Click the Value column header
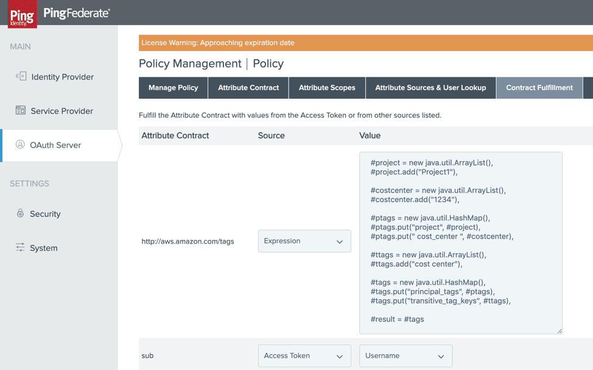The width and height of the screenshot is (593, 370). point(370,135)
